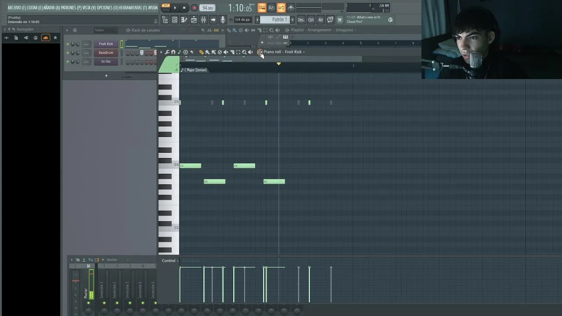Image resolution: width=562 pixels, height=316 pixels.
Task: Click the Master track level fader in mixer
Action: (x=91, y=284)
